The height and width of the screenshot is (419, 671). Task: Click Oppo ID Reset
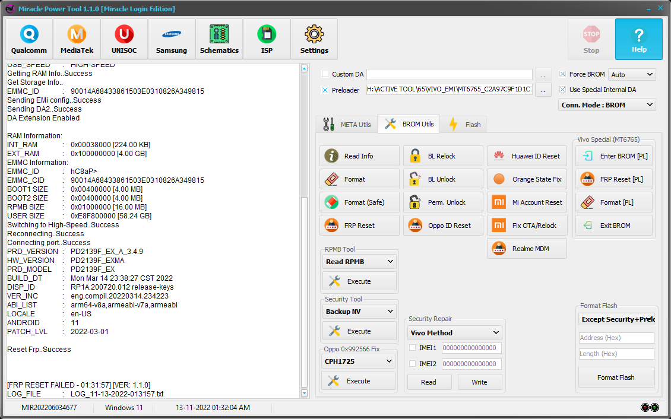coord(444,226)
